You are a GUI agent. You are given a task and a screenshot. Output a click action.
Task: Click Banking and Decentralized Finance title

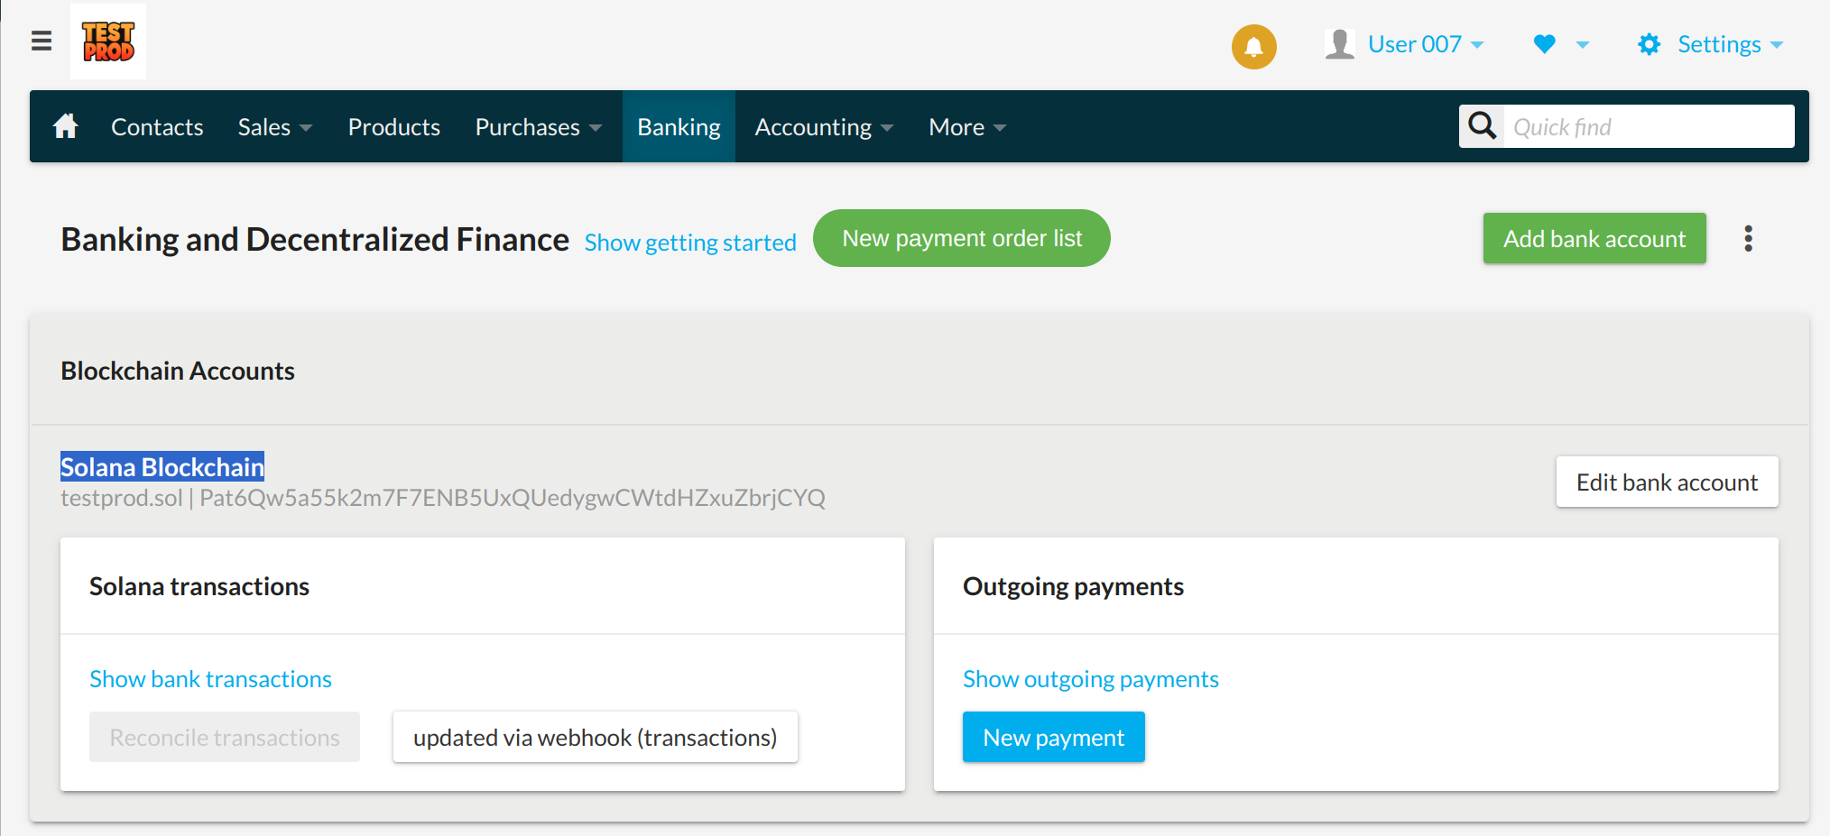point(315,239)
